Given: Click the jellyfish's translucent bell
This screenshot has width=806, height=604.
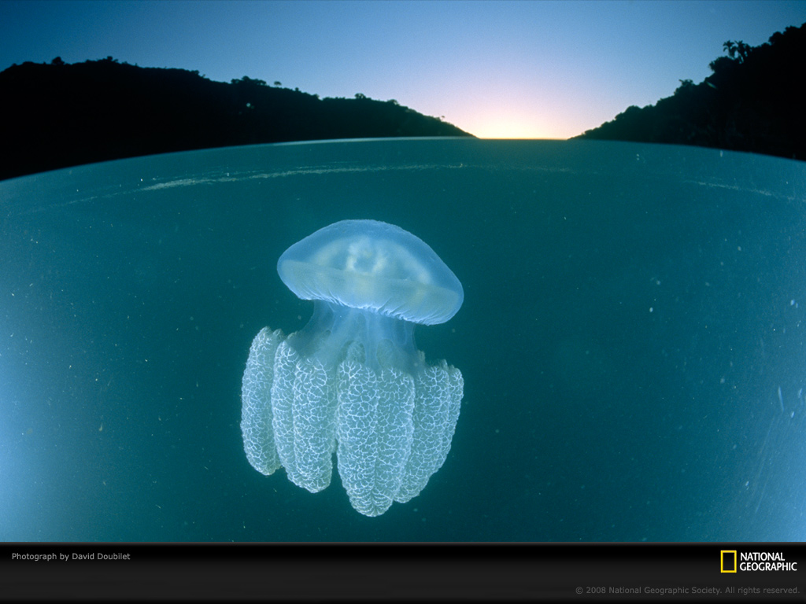Looking at the screenshot, I should pyautogui.click(x=370, y=271).
